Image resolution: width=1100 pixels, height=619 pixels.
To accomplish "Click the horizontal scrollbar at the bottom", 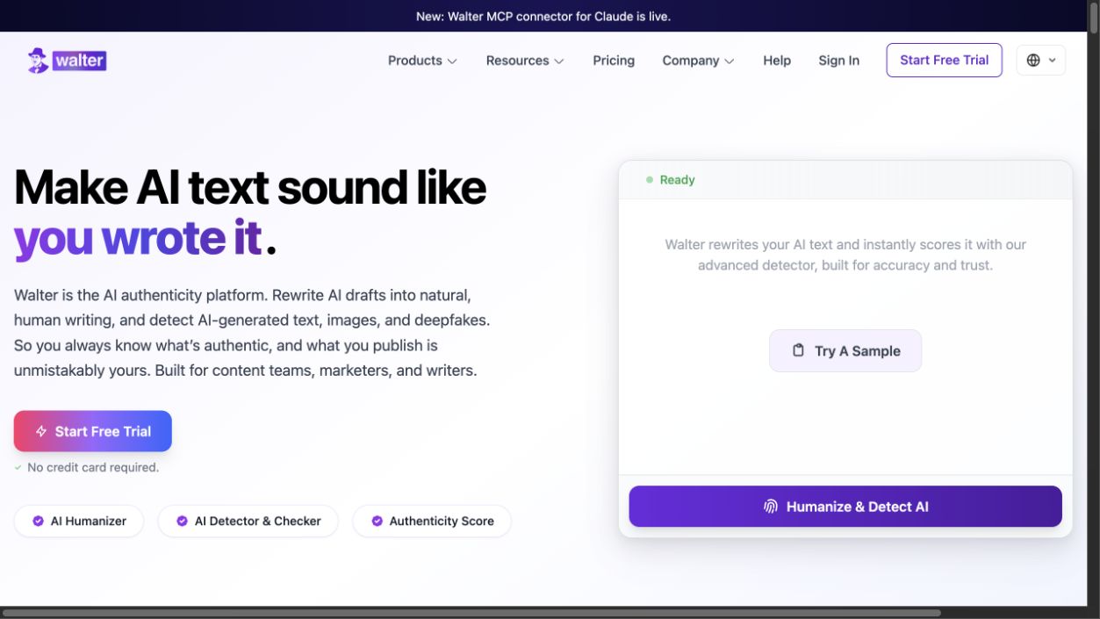I will pos(471,613).
